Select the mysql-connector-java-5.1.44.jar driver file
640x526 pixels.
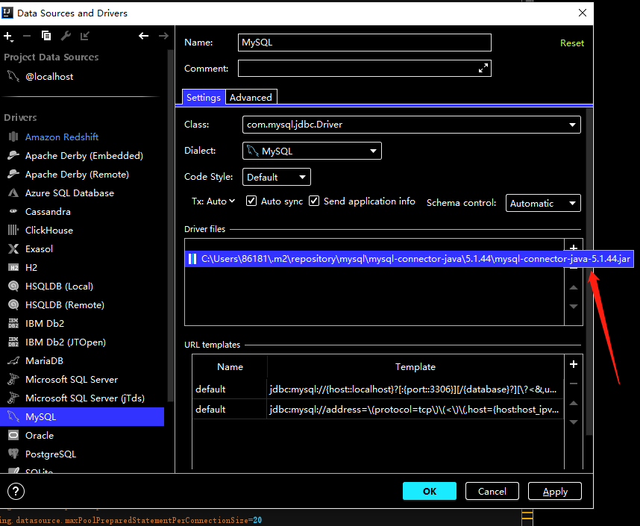[409, 259]
